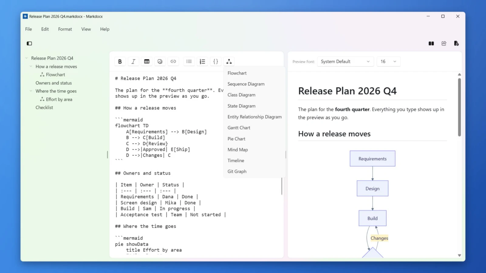This screenshot has height=273, width=486.
Task: Open the Preview Font dropdown
Action: tap(345, 62)
